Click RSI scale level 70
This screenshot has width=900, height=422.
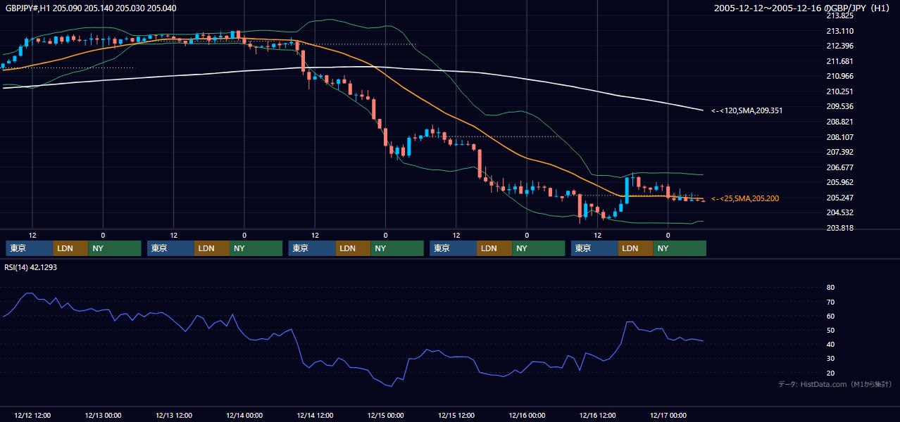[x=830, y=302]
